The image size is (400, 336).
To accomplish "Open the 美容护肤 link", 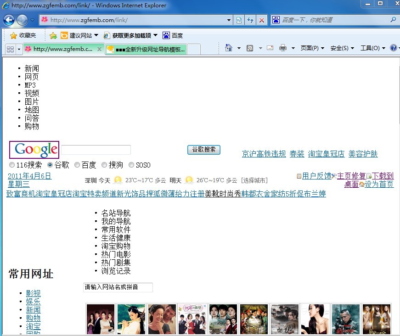I will click(x=363, y=154).
